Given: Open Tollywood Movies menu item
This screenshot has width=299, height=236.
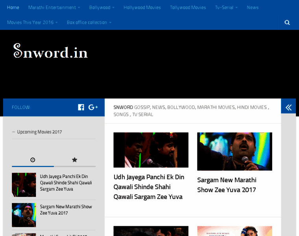Looking at the screenshot, I should point(188,7).
